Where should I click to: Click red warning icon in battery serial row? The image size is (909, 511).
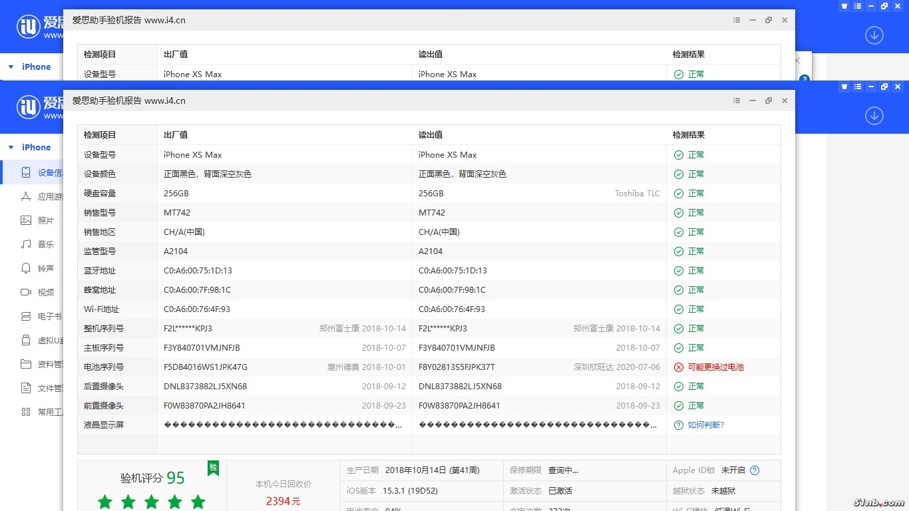pyautogui.click(x=679, y=367)
